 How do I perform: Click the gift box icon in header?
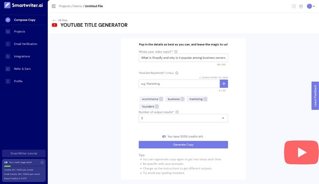coord(301,6)
